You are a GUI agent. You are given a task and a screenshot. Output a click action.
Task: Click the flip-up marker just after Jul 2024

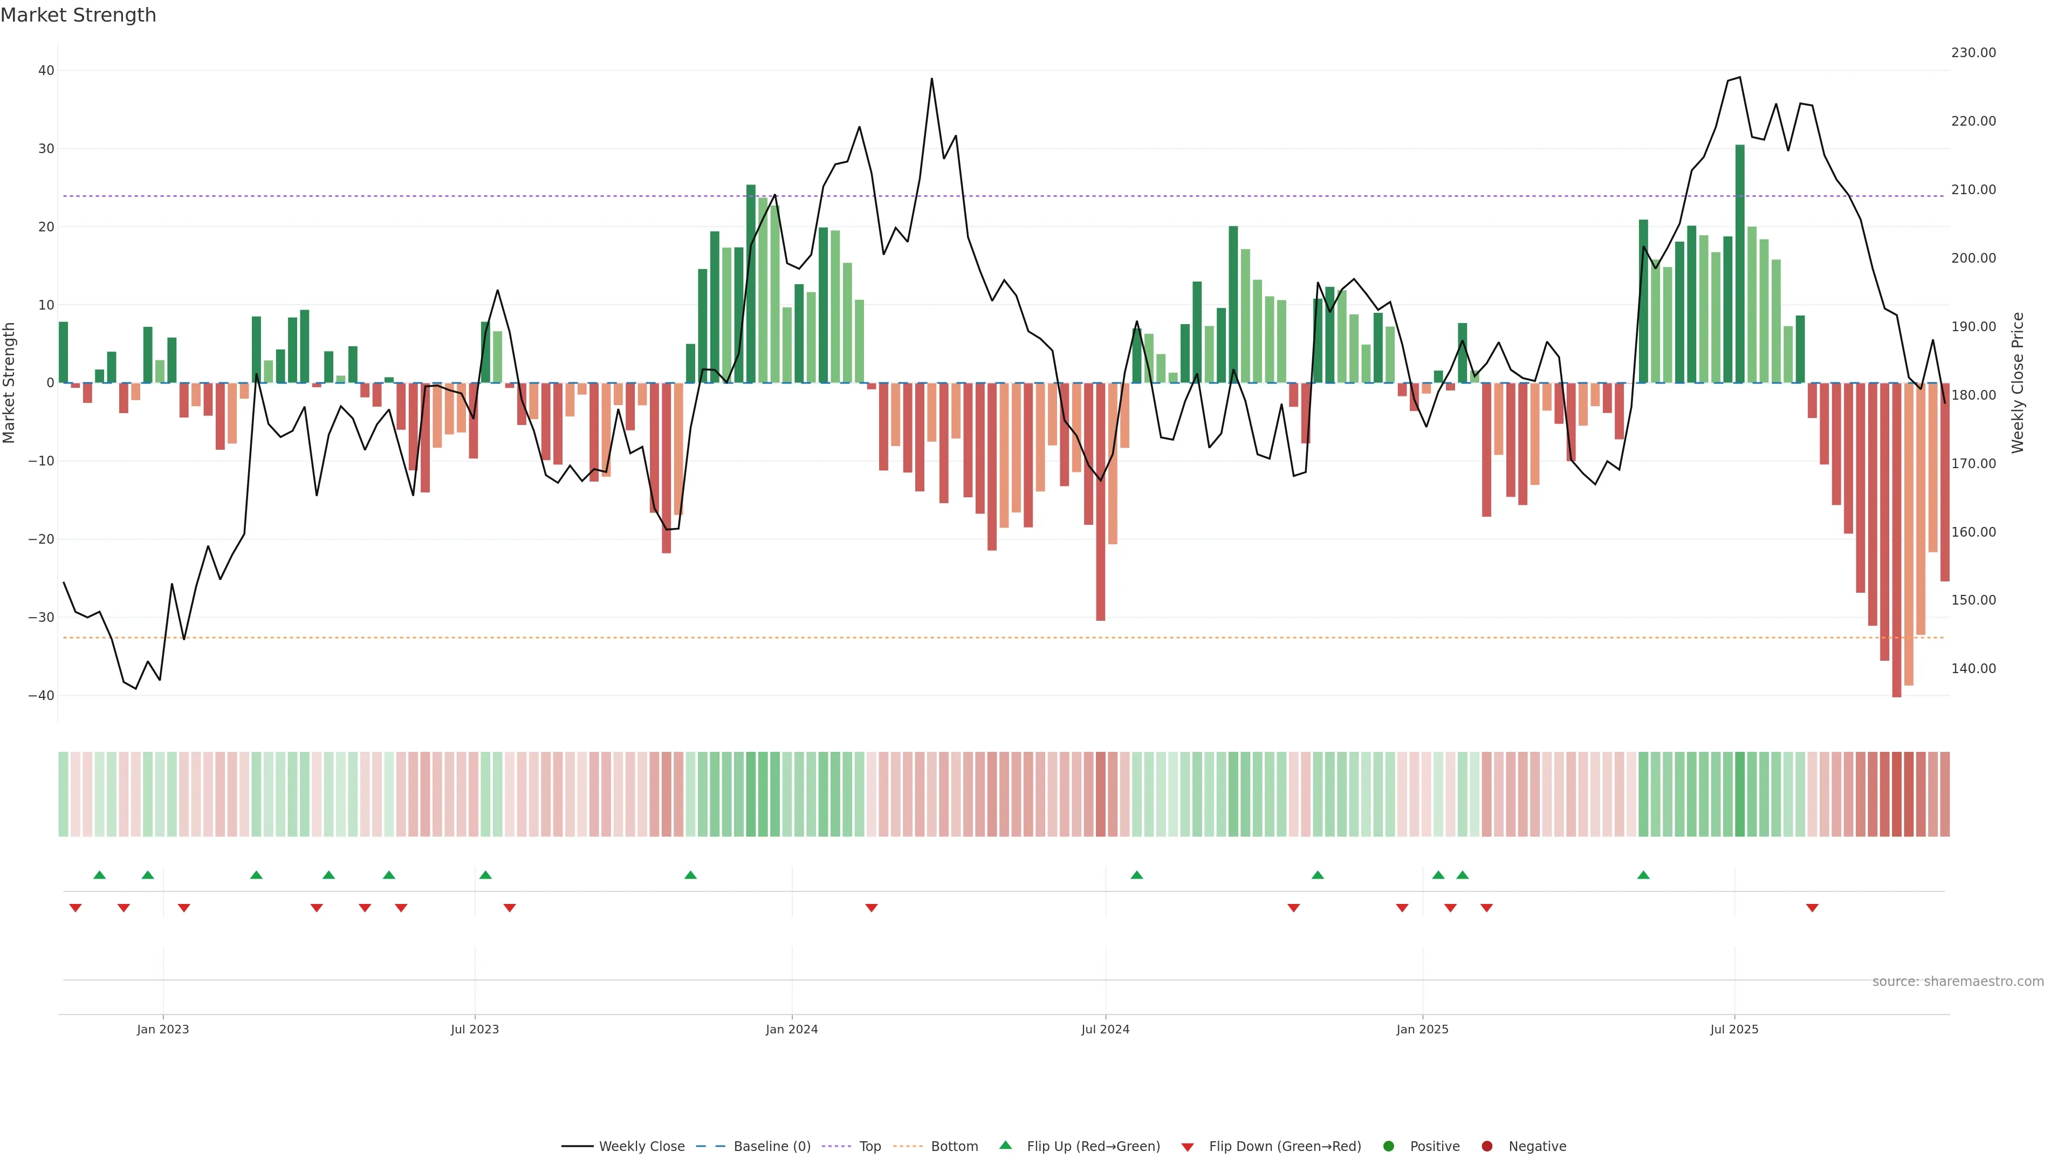[1137, 875]
